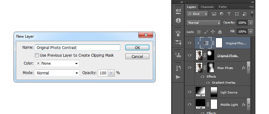Collapse Layers panel with right double-arrow
This screenshot has height=114, width=269.
click(252, 2)
